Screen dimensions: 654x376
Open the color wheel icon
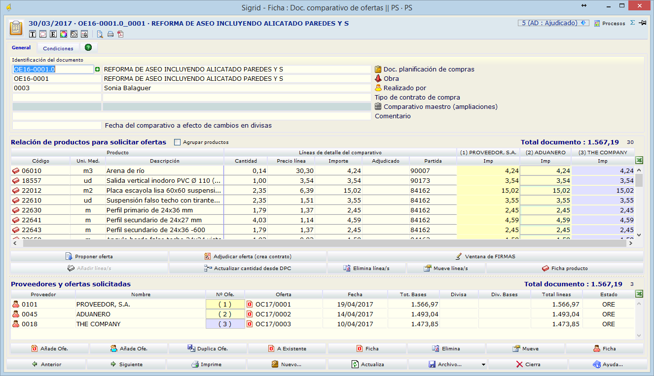63,34
